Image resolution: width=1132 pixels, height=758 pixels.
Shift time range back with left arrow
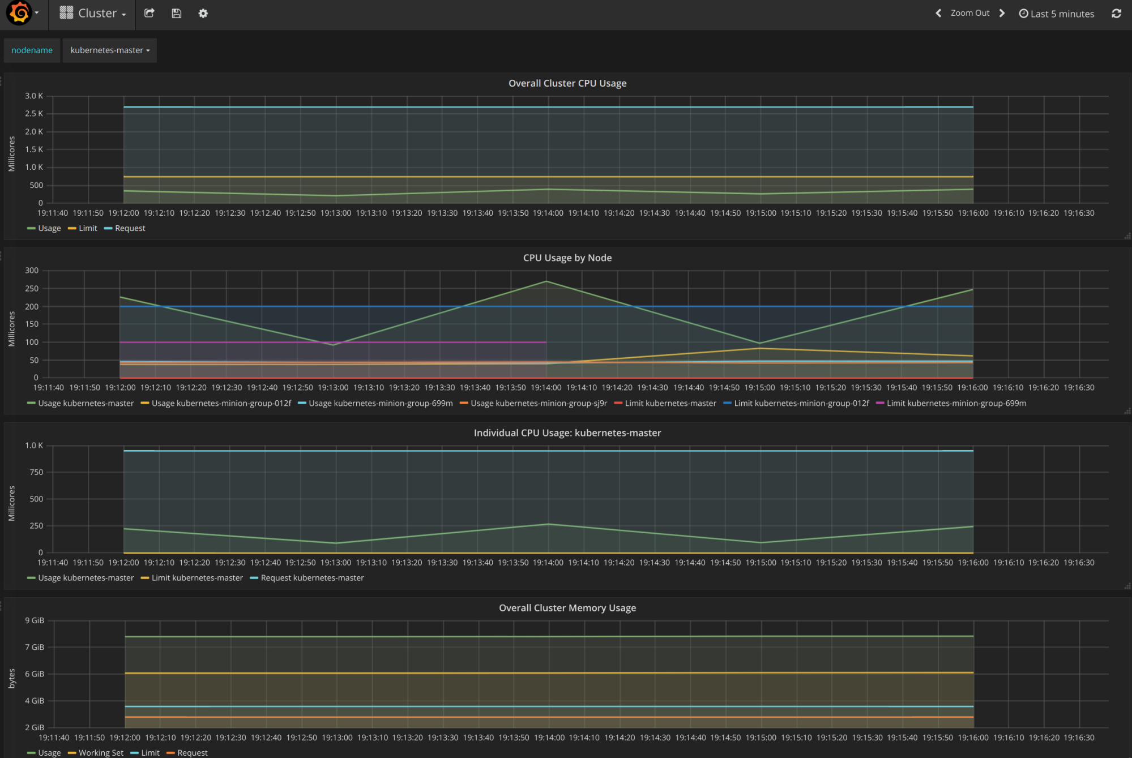point(938,13)
